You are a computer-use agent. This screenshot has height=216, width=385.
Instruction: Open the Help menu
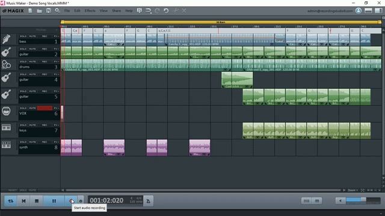pos(129,11)
